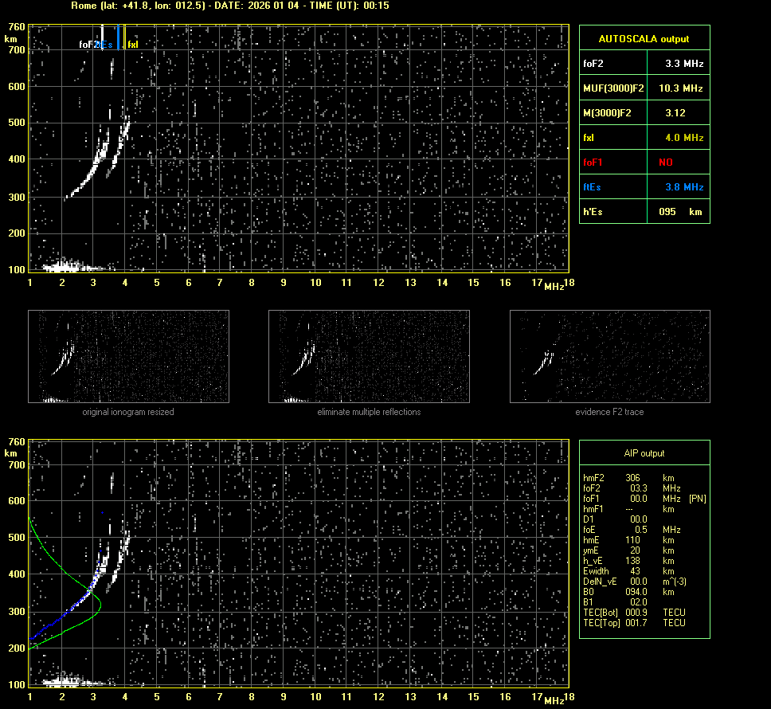
Task: Select the hmF2 306 km row
Action: pyautogui.click(x=629, y=478)
